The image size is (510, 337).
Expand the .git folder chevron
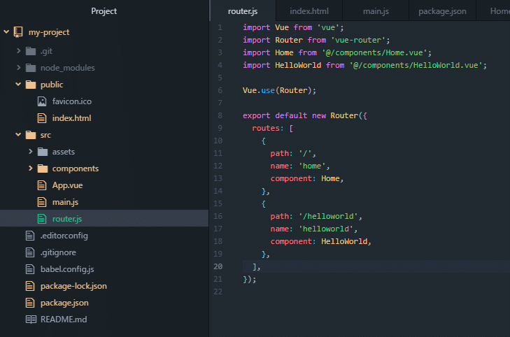pyautogui.click(x=19, y=51)
